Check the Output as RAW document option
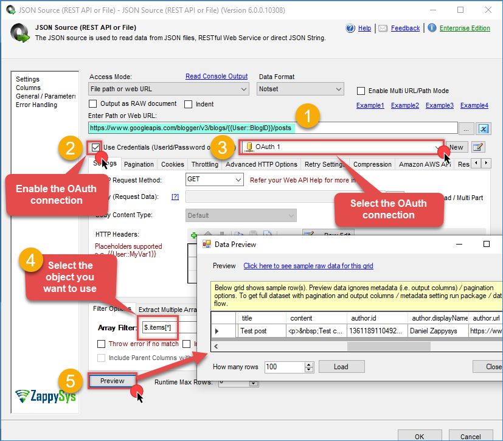This screenshot has width=503, height=441. coord(93,104)
